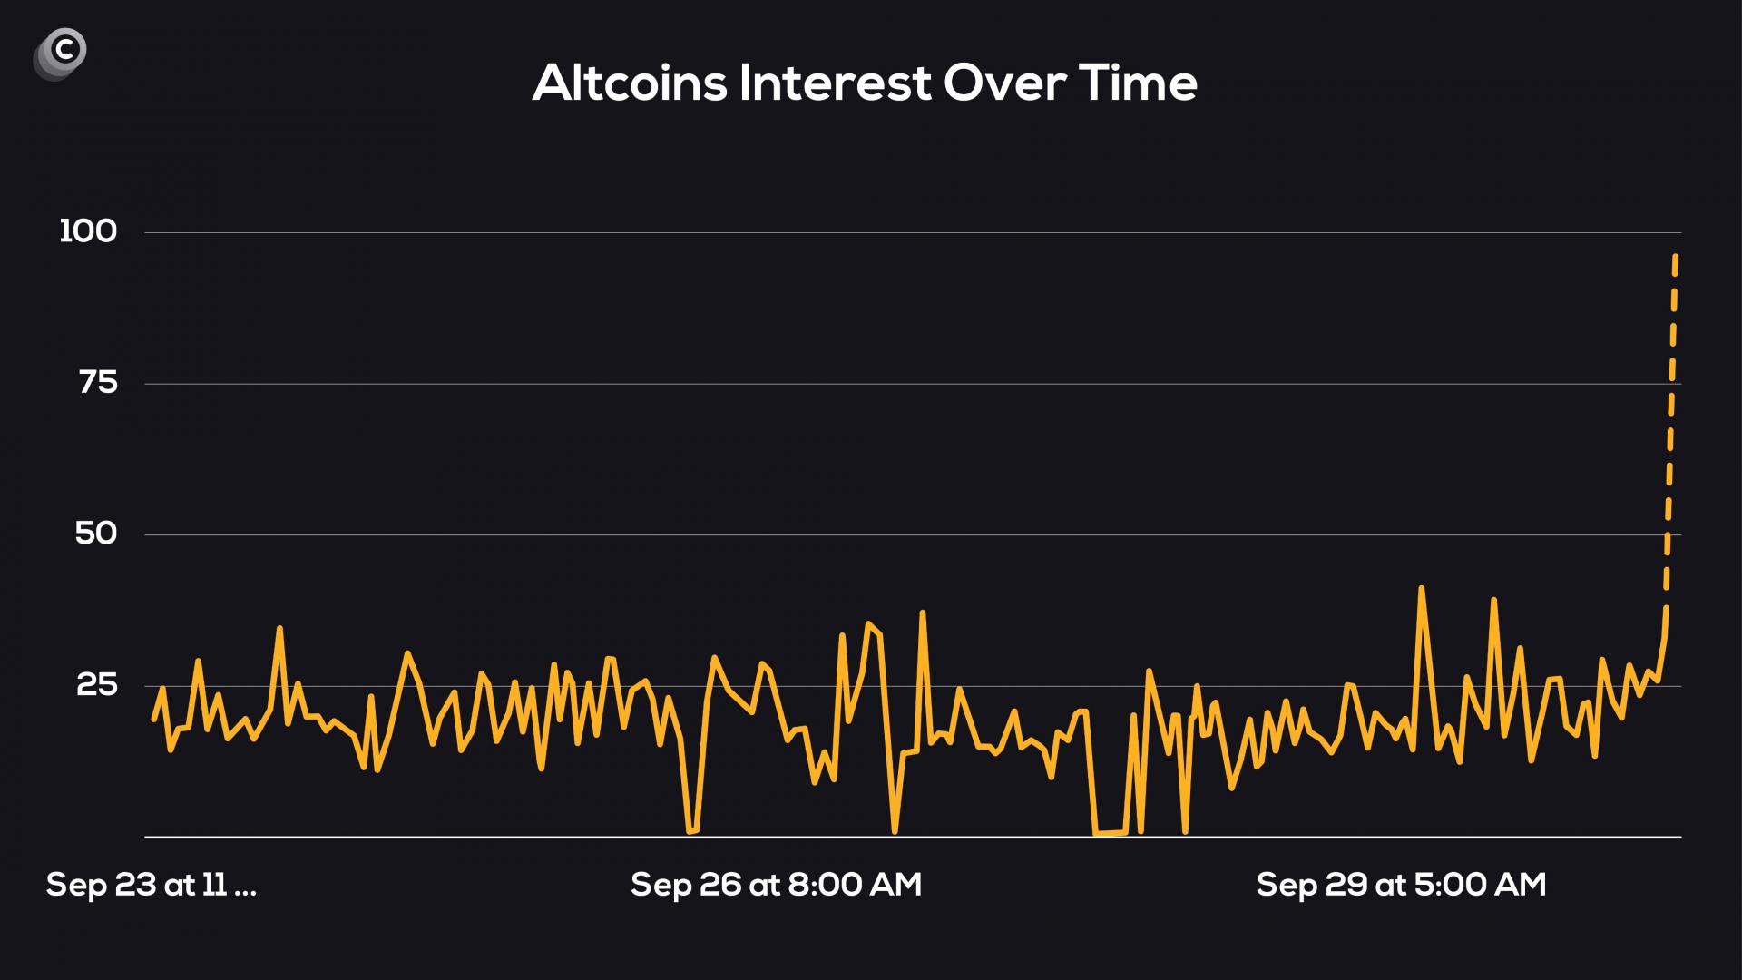
Task: Click where the dashed line crosses the 50 gridline
Action: tap(1668, 534)
